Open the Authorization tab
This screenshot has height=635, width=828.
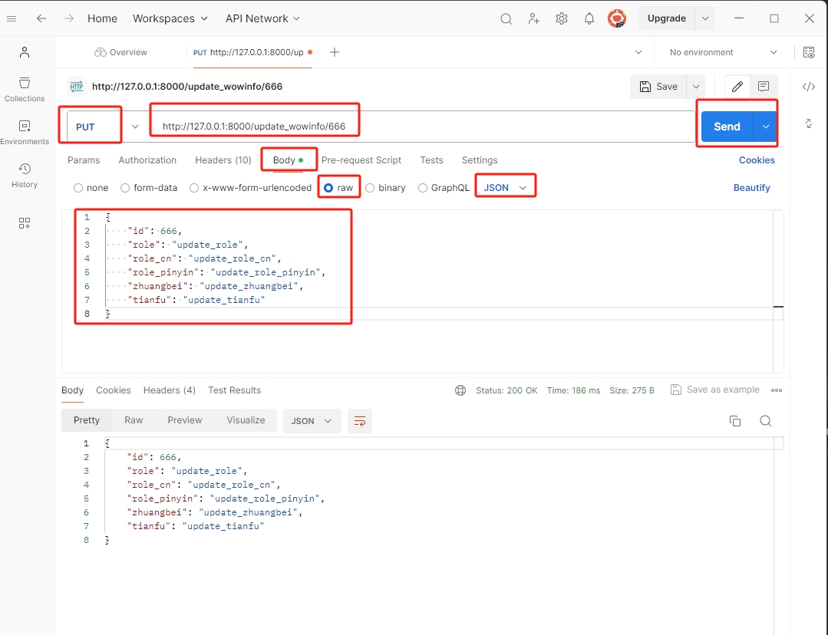coord(147,160)
